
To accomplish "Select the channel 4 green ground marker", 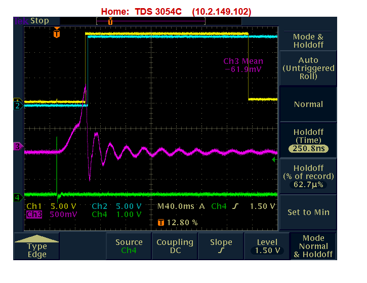I will click(18, 197).
